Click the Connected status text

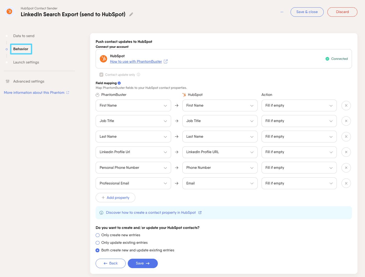coord(339,59)
